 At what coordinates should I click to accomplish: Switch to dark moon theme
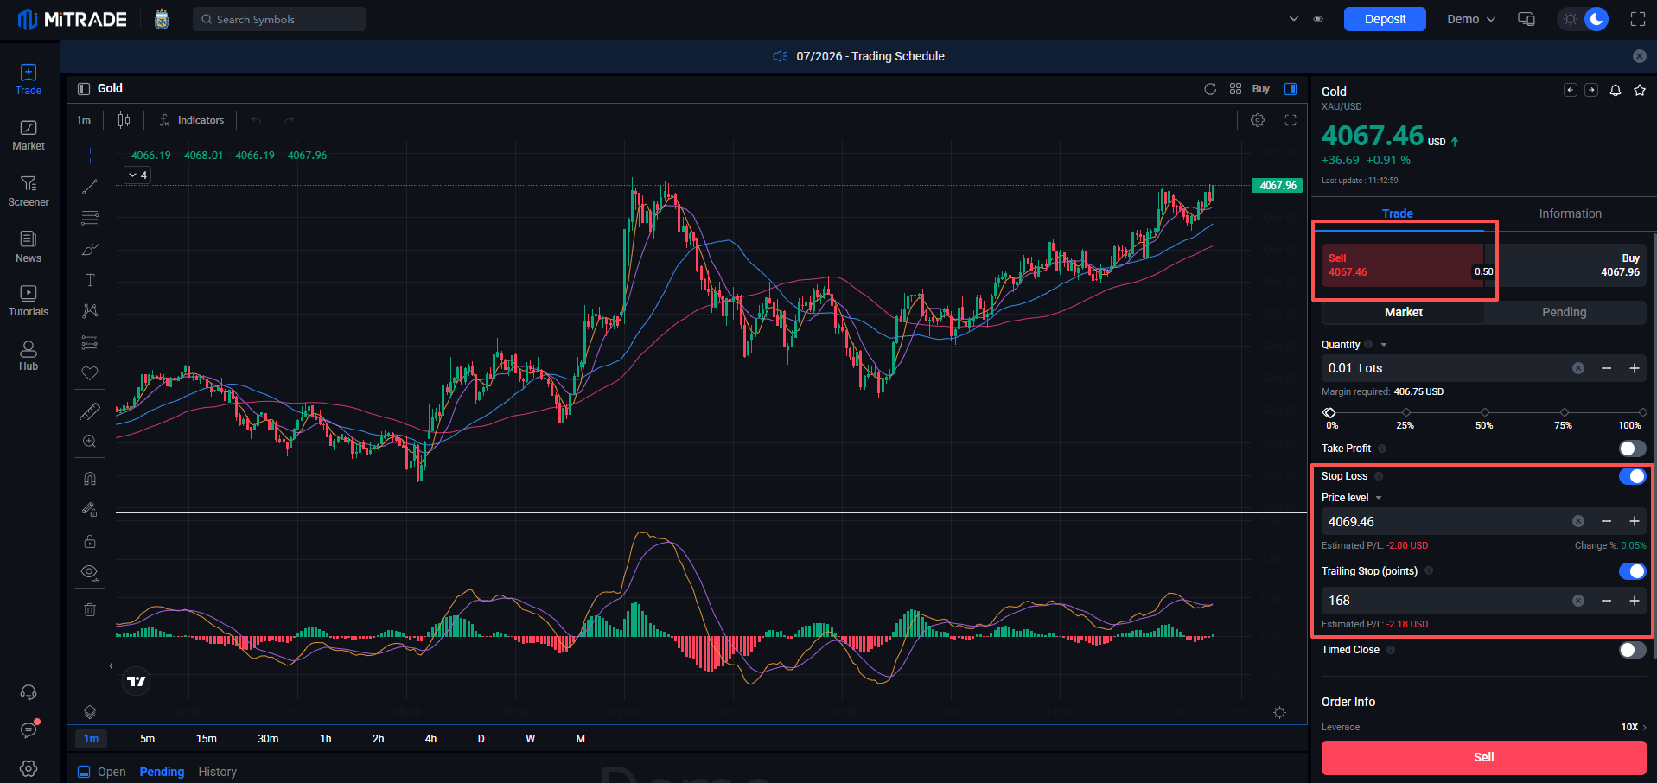(x=1596, y=19)
